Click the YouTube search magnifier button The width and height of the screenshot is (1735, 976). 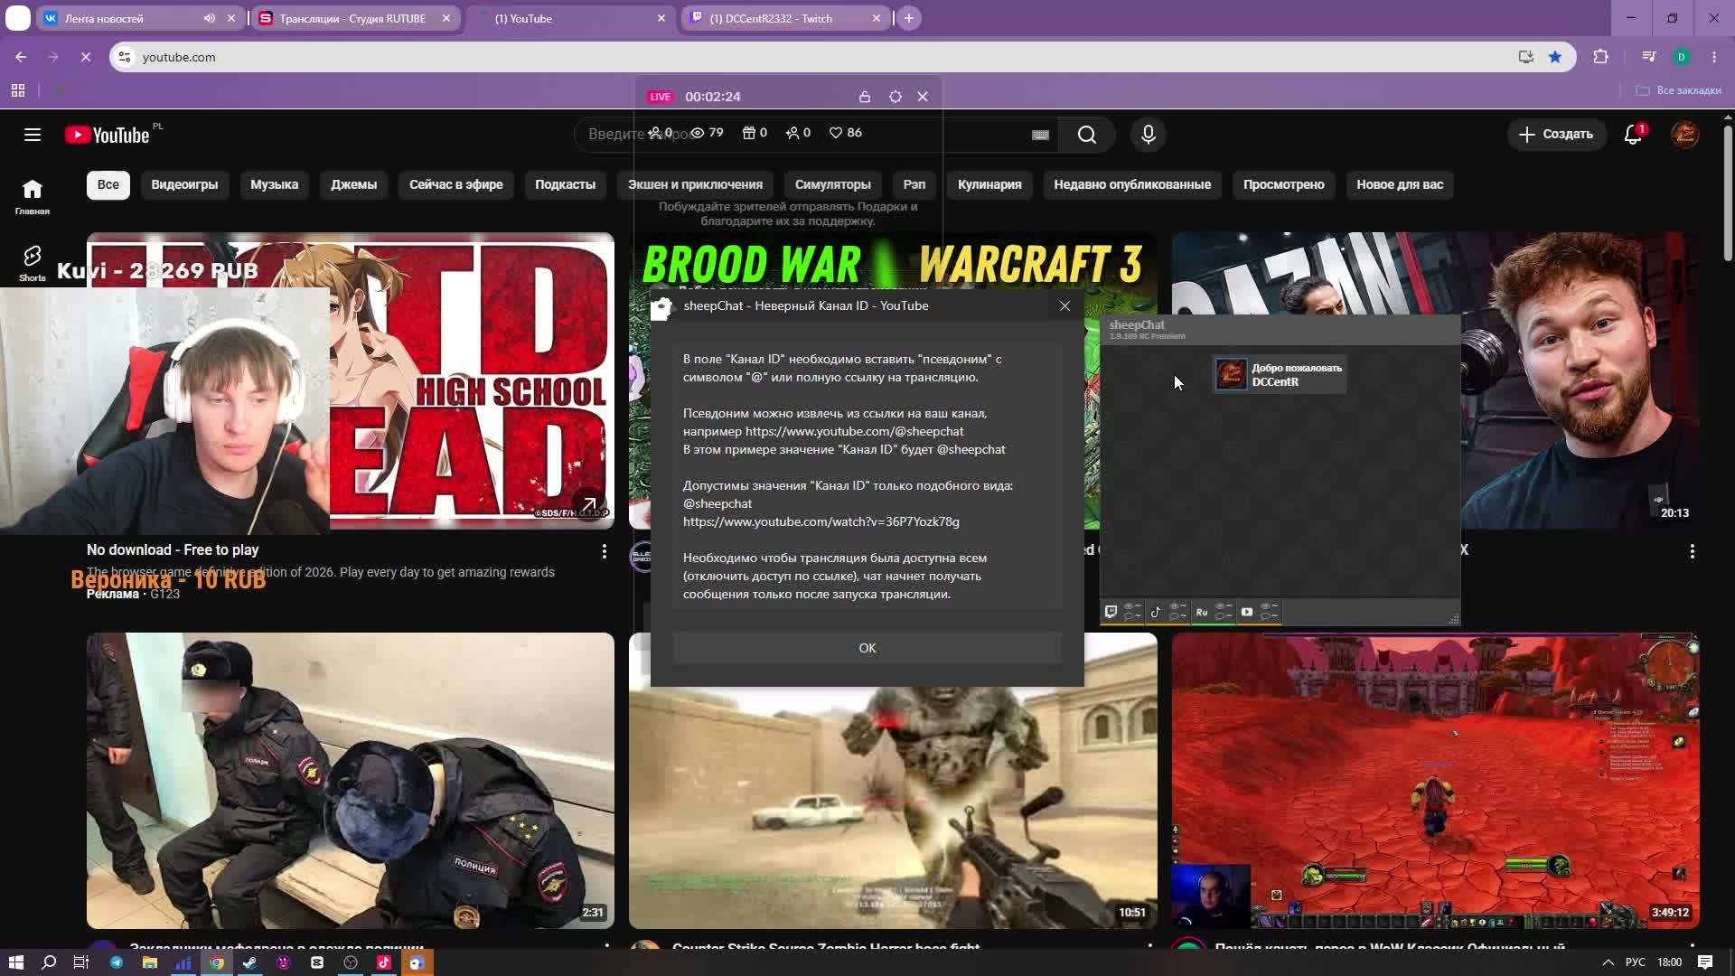click(1087, 135)
